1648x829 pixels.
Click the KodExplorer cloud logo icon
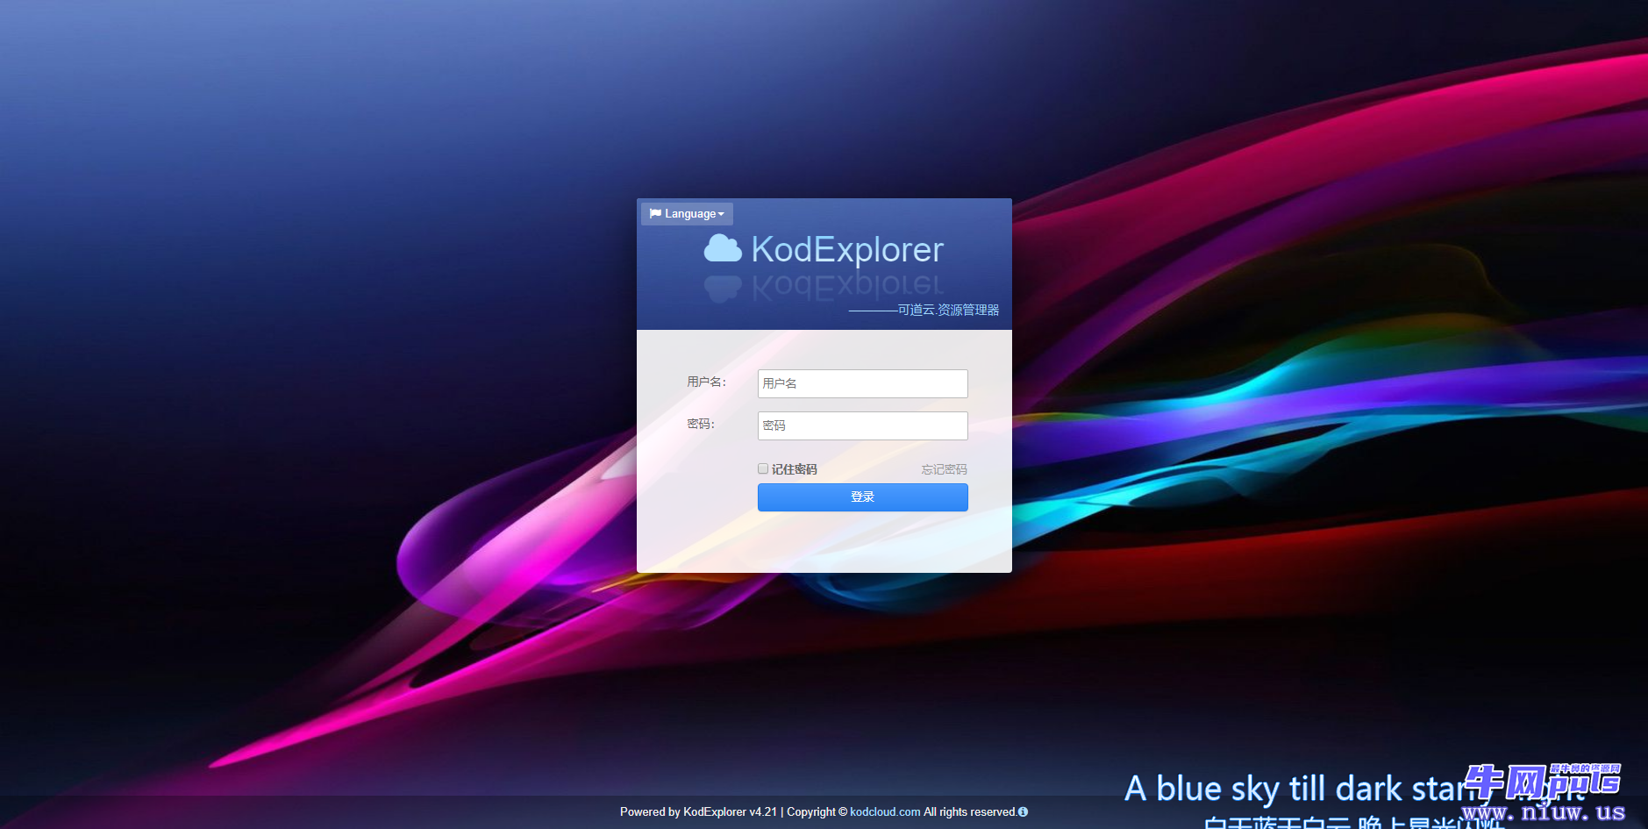[x=723, y=249]
